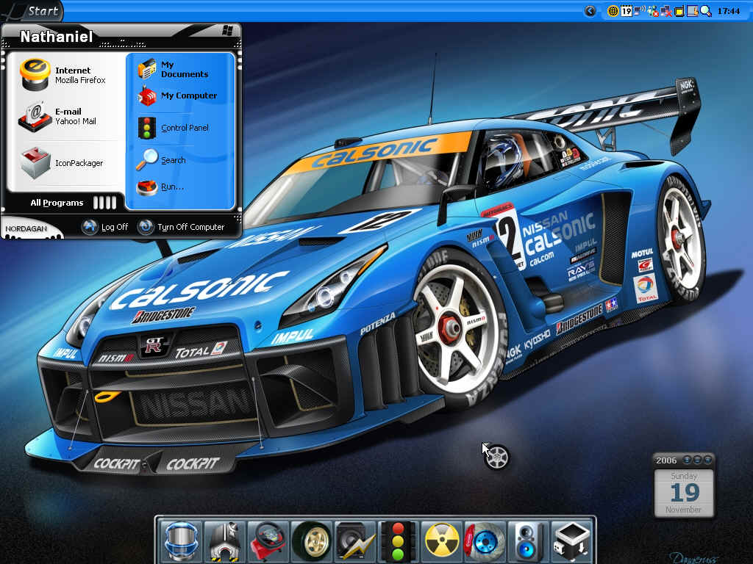
Task: Open the speaker with lightning bolt icon
Action: coord(354,541)
